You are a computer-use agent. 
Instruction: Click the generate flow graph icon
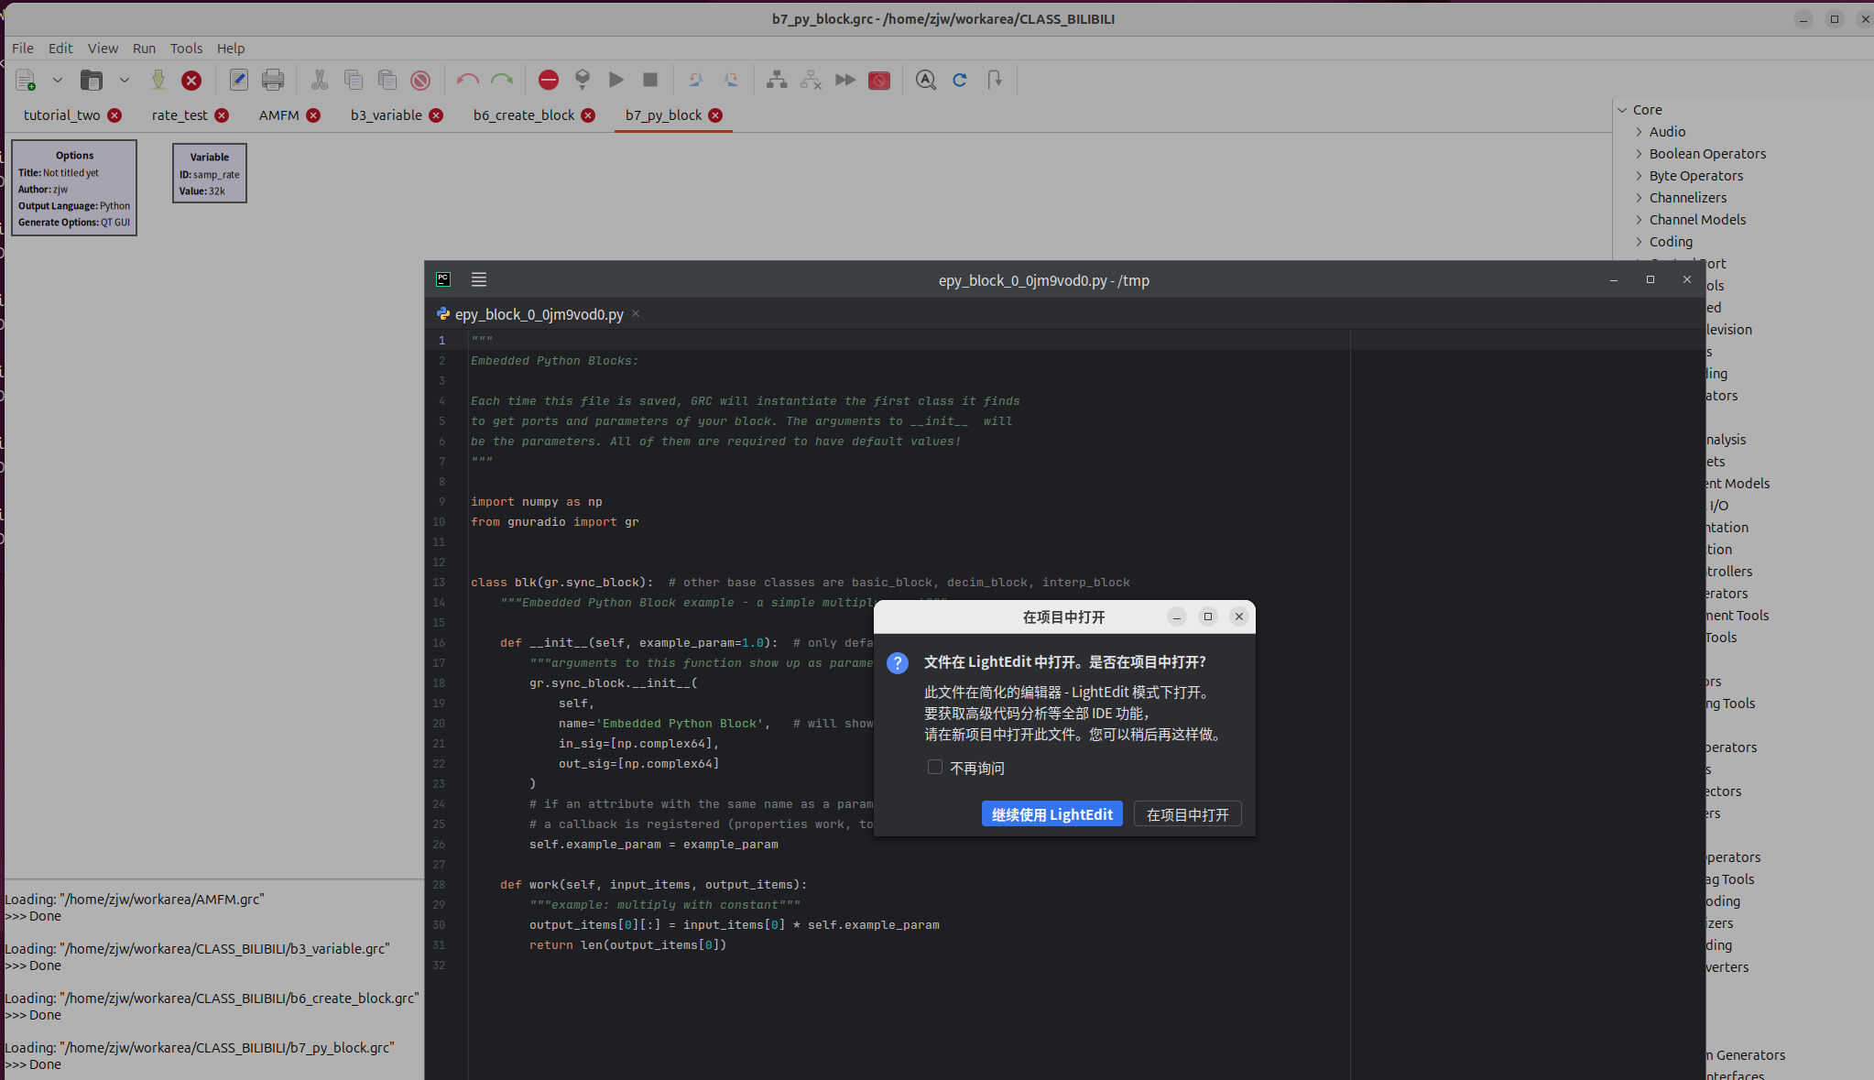(x=583, y=81)
